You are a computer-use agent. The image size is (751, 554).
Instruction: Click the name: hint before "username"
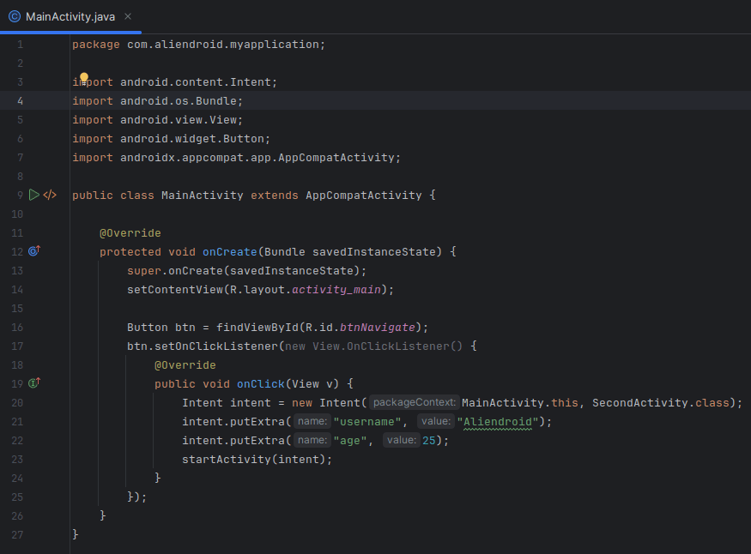[312, 421]
